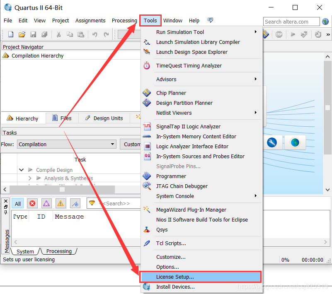
Task: Expand the toolbar overflow chevron
Action: click(x=328, y=34)
